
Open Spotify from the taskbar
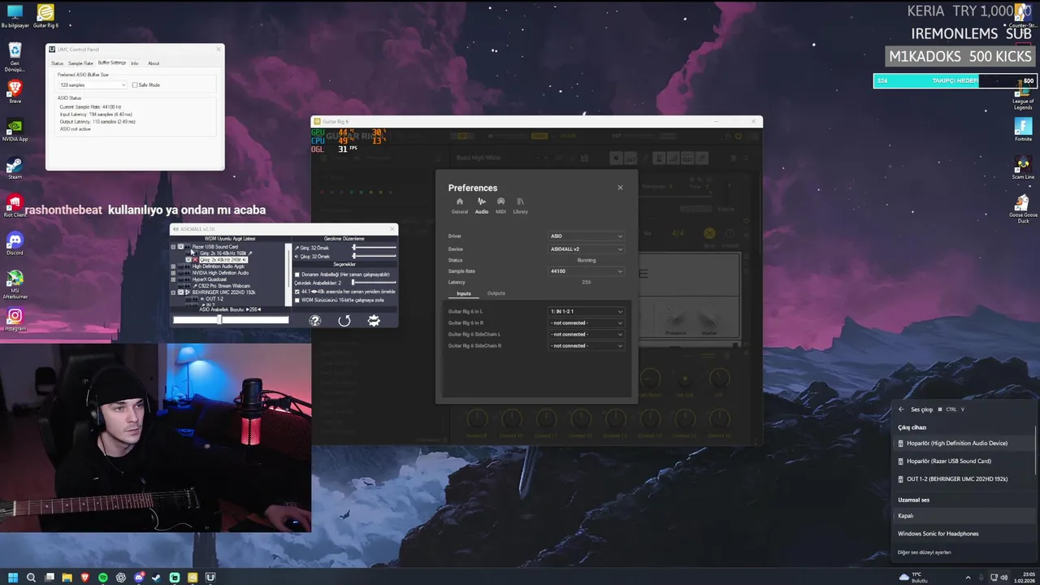click(x=102, y=578)
